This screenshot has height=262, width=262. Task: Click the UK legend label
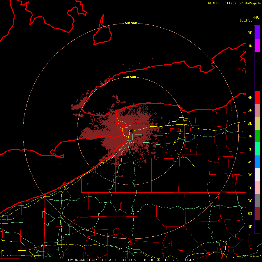250,46
